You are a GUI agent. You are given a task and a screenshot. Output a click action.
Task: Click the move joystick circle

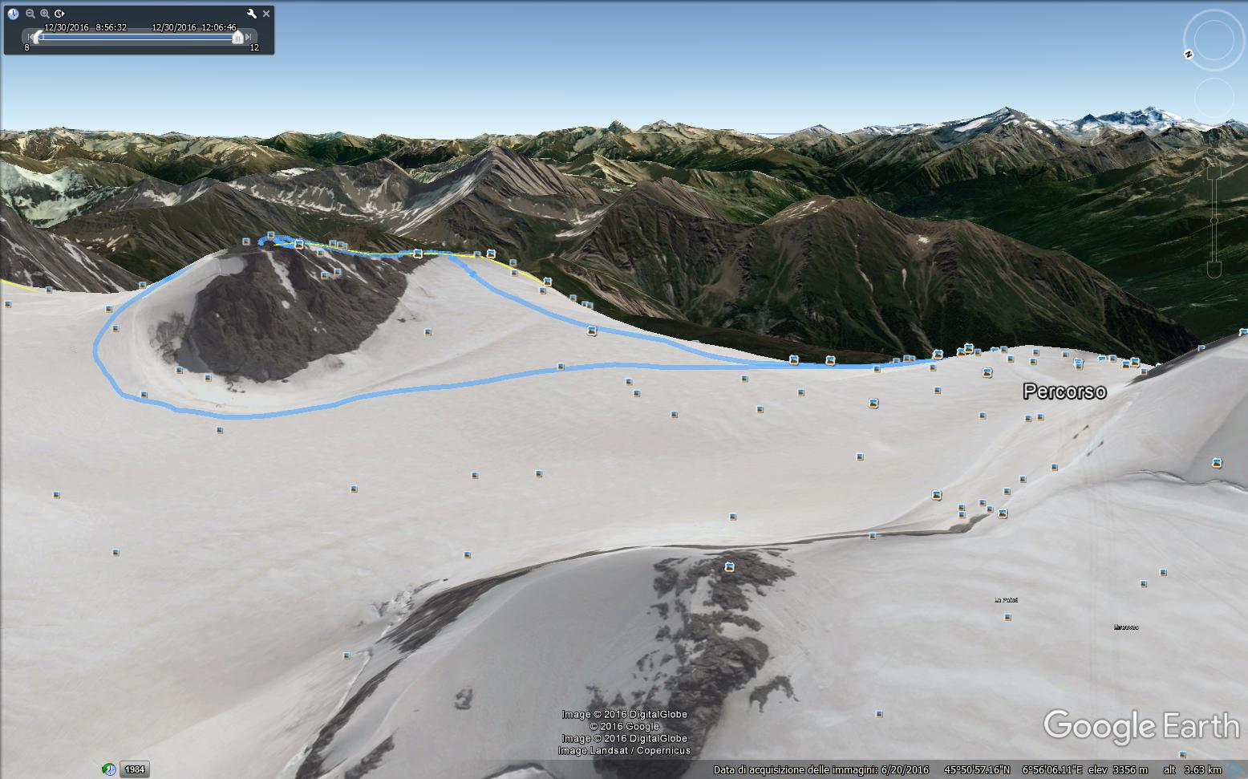tap(1214, 99)
